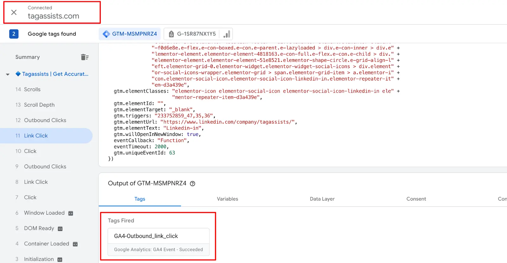Select event 14 Scrolls
Image resolution: width=507 pixels, height=263 pixels.
click(x=46, y=89)
